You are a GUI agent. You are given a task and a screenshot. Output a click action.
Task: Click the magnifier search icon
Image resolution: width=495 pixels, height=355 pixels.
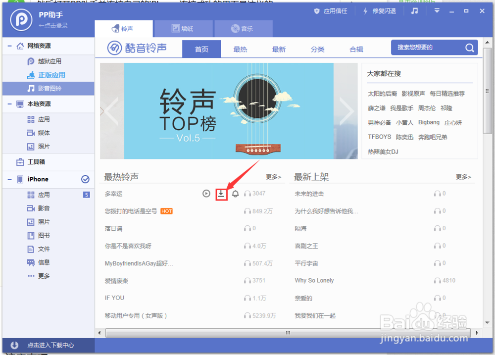[x=470, y=48]
